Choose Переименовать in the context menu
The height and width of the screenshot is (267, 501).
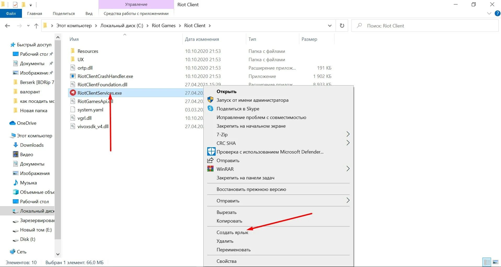233,249
